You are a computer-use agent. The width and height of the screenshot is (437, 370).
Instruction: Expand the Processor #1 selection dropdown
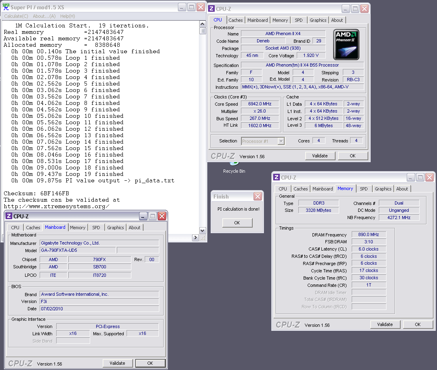[281, 141]
